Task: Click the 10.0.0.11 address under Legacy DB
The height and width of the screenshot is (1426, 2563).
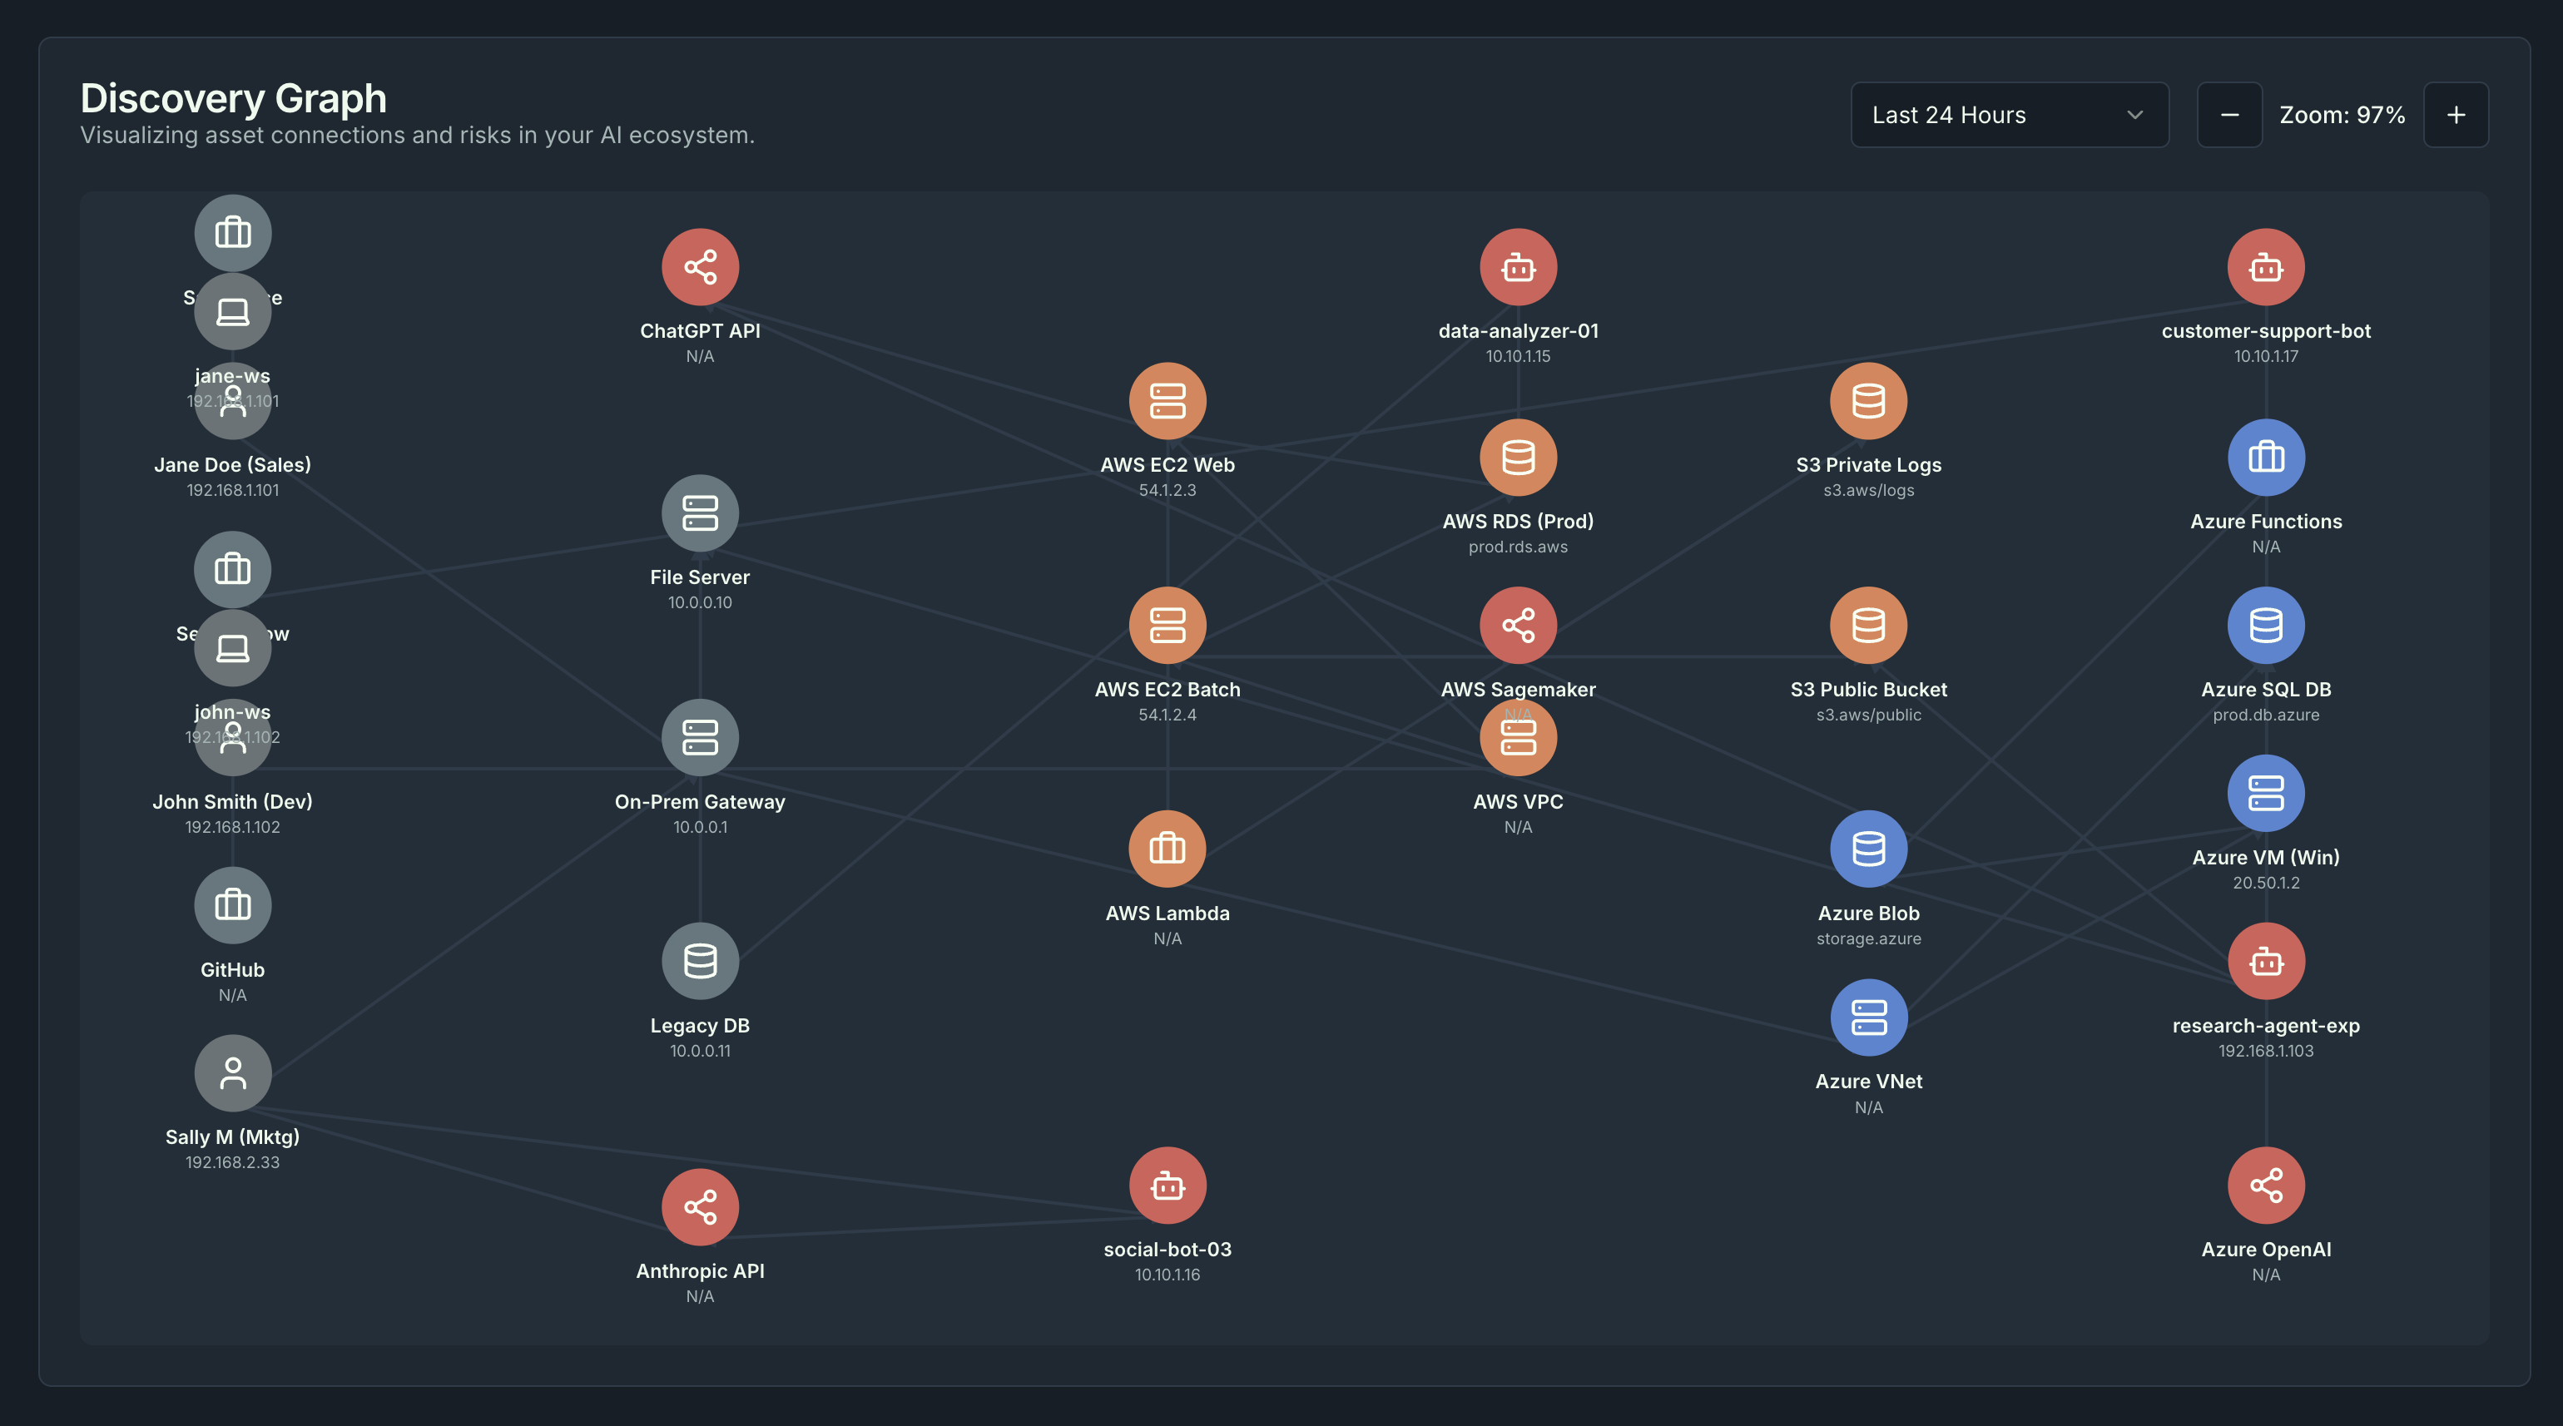Action: tap(700, 1051)
